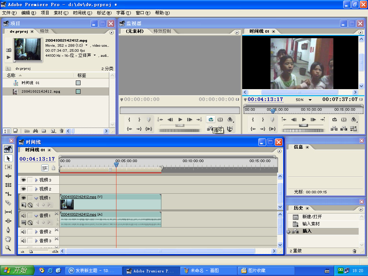The height and width of the screenshot is (276, 368).
Task: Step back one frame in program monitor
Action: tap(294, 119)
